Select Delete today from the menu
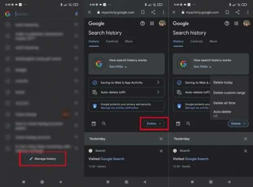Viewport: 253px width, 187px height. (x=223, y=82)
